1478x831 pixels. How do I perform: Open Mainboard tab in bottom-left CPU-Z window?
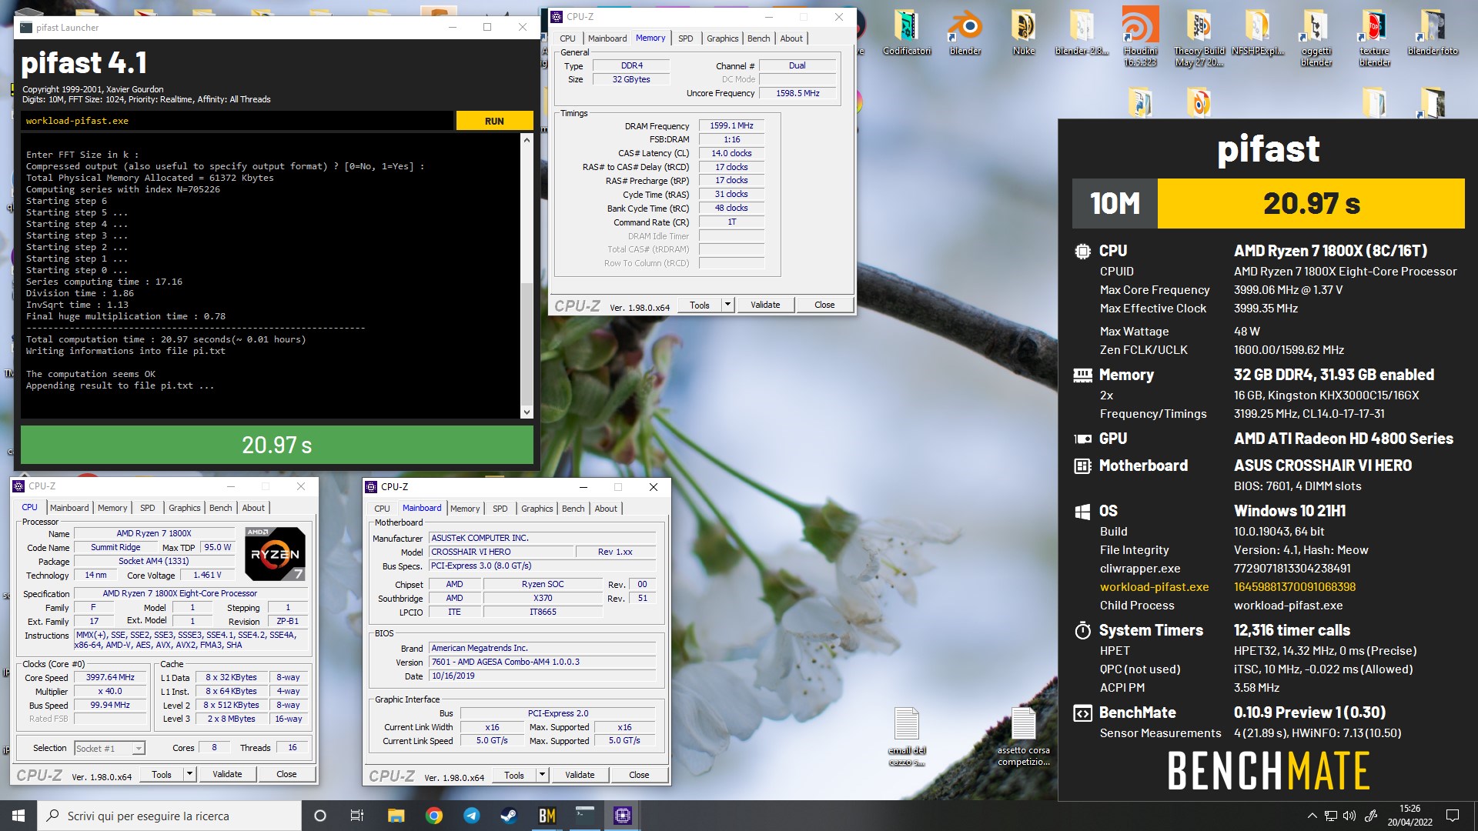[69, 508]
